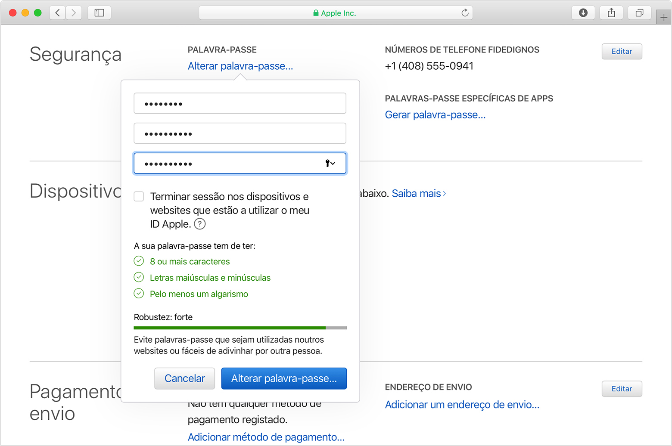
Task: Click the Segurança heading
Action: (x=75, y=55)
